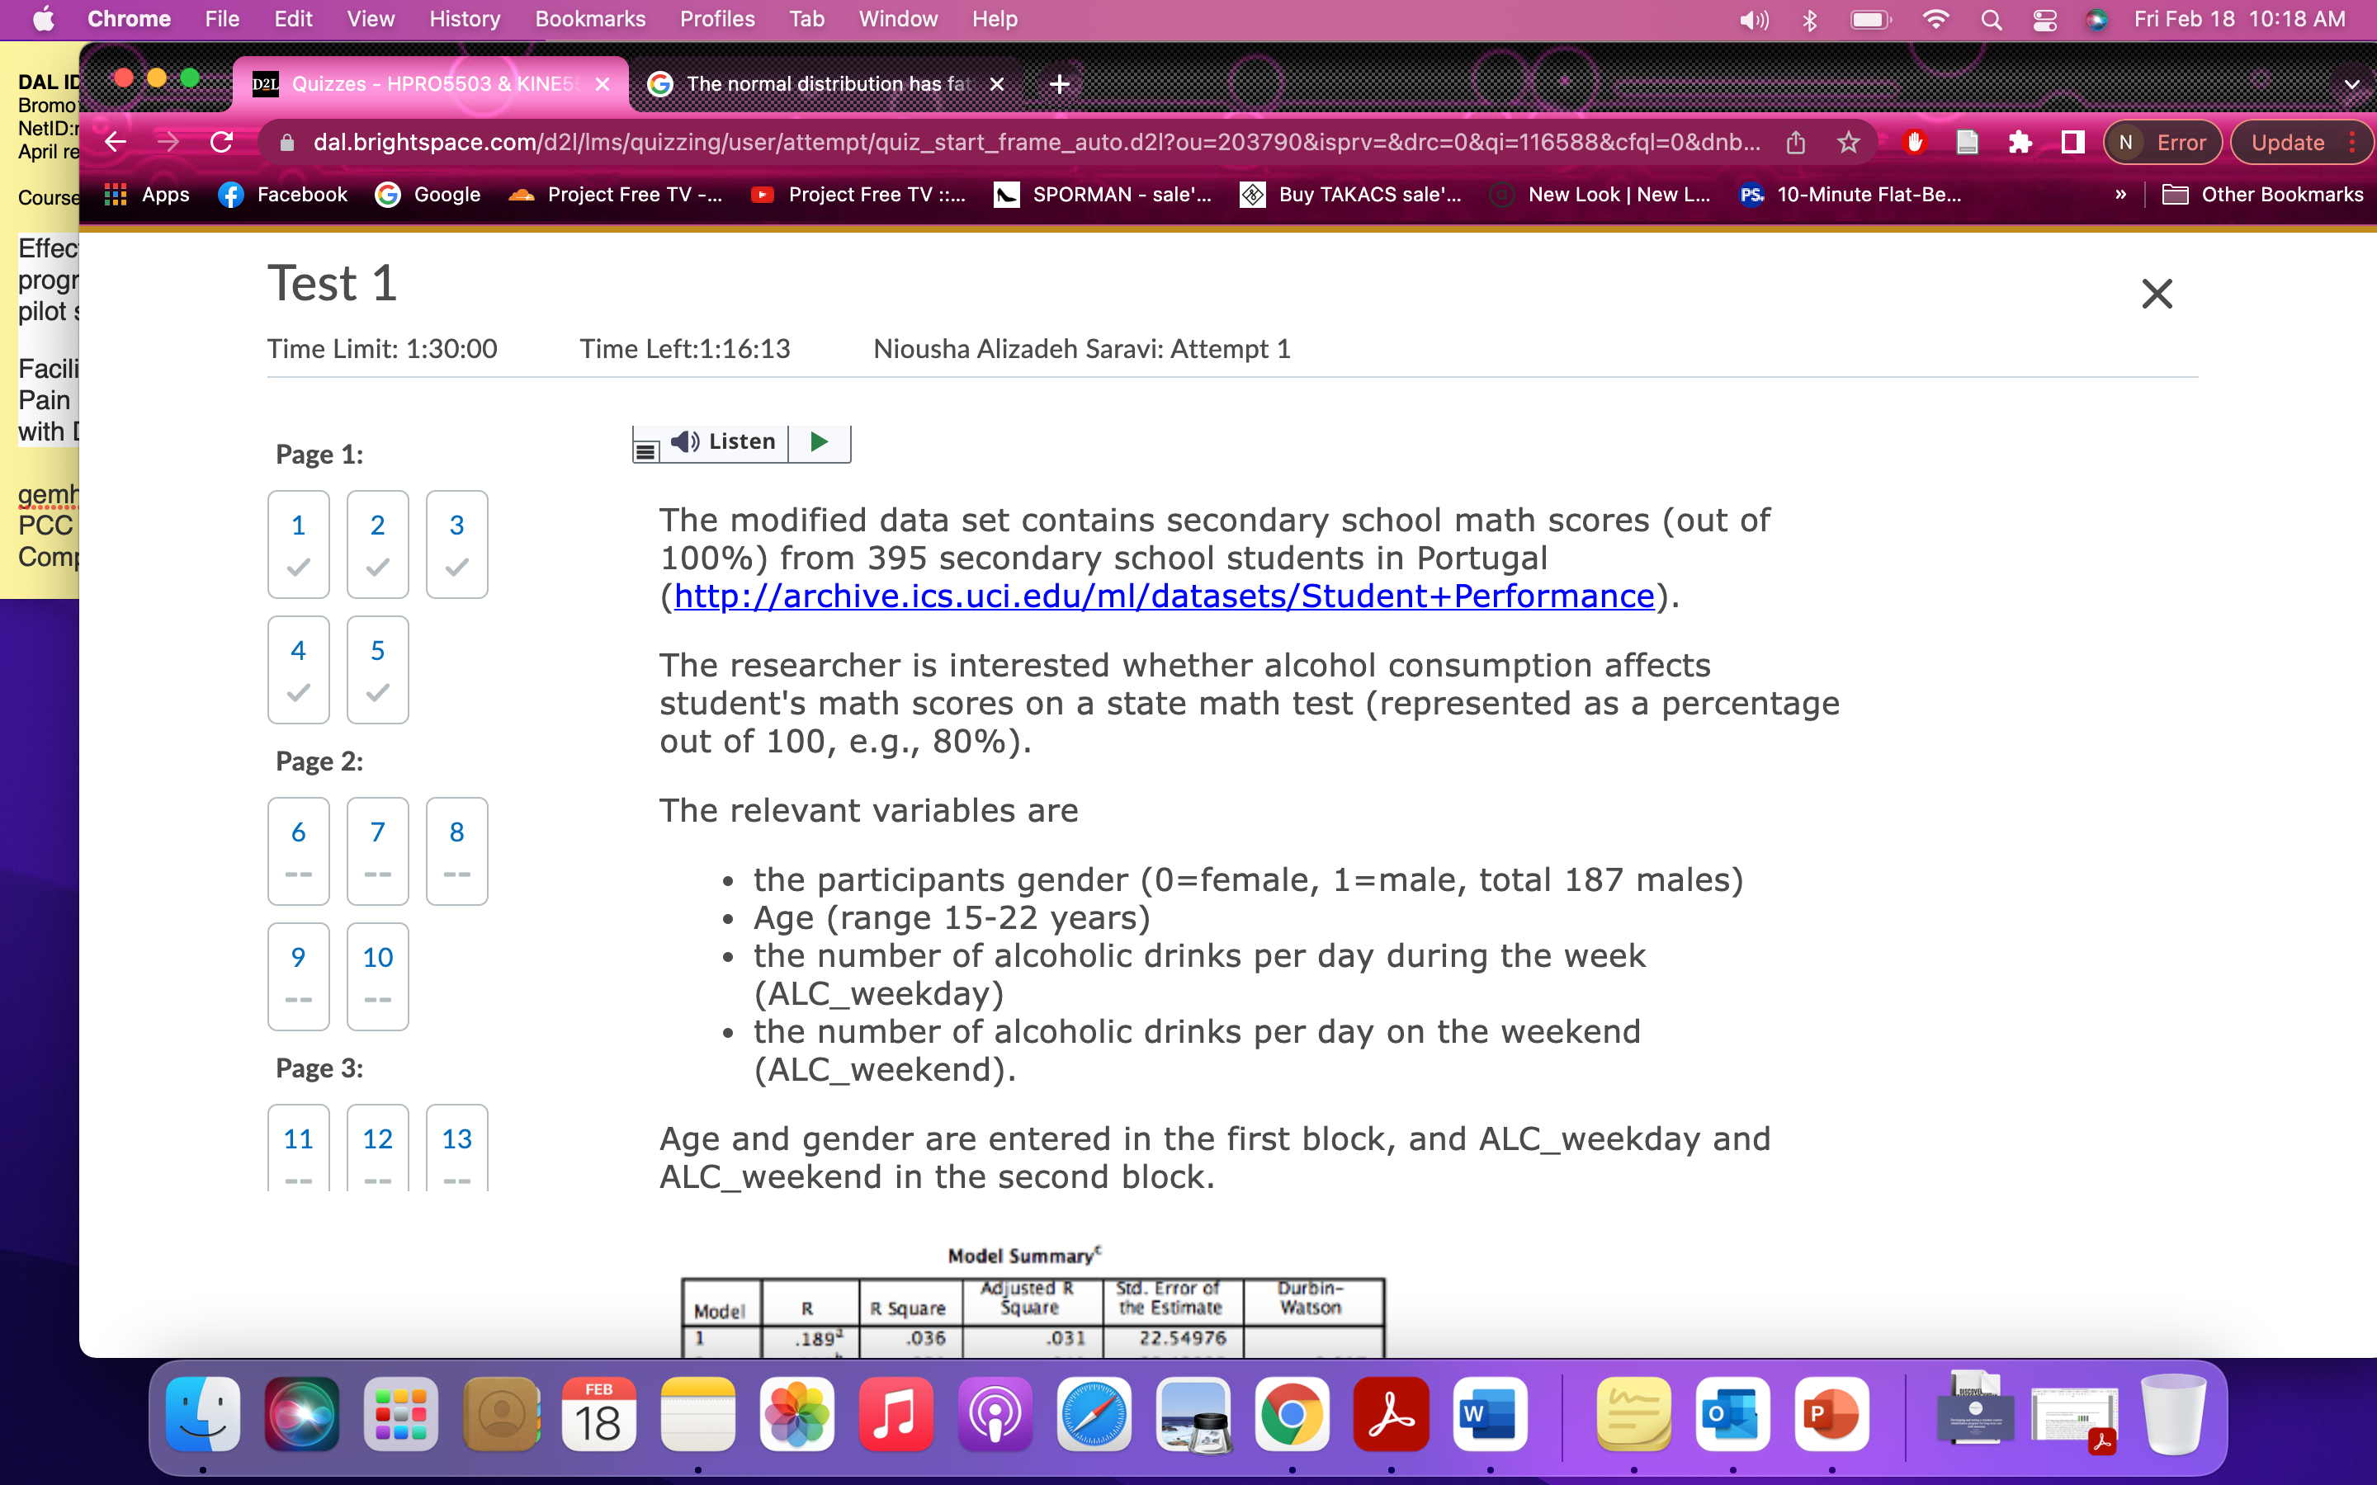Screen dimensions: 2377x1485
Task: Click the bookmark star in the address bar
Action: coord(1850,141)
